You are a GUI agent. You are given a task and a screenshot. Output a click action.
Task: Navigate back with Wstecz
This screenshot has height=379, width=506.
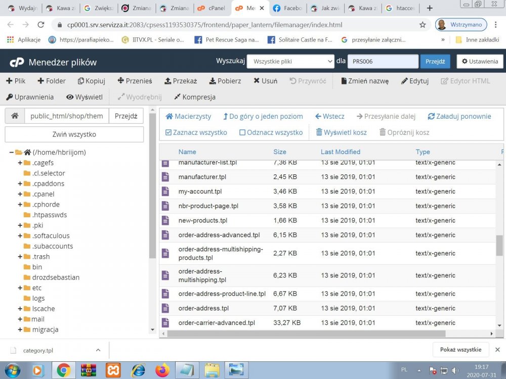click(x=330, y=116)
